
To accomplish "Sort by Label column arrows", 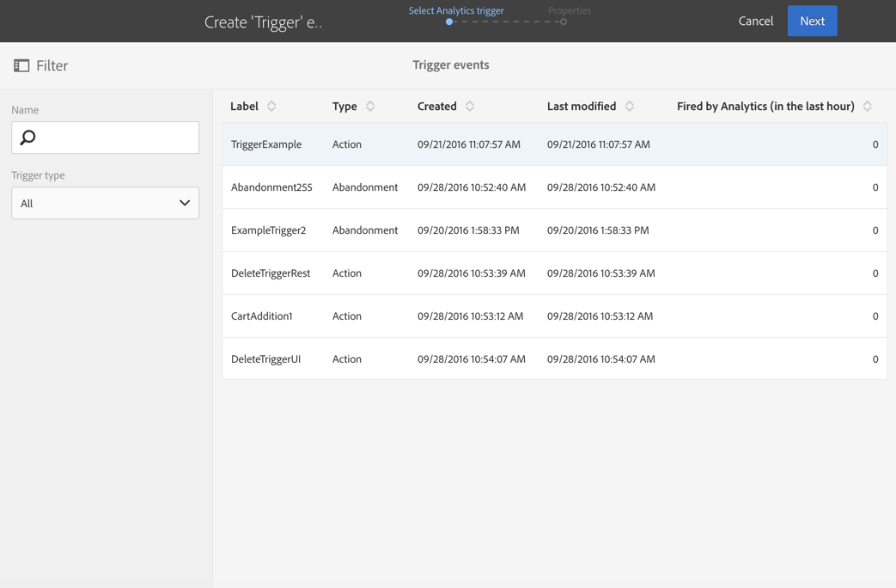I will coord(271,107).
